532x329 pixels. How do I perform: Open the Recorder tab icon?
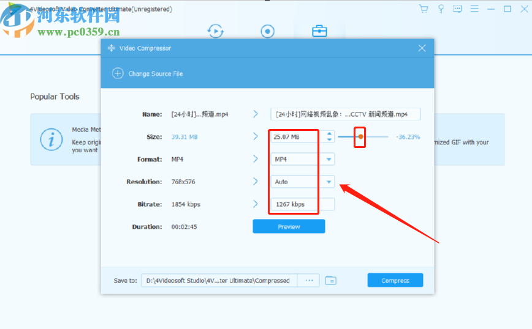tap(267, 31)
